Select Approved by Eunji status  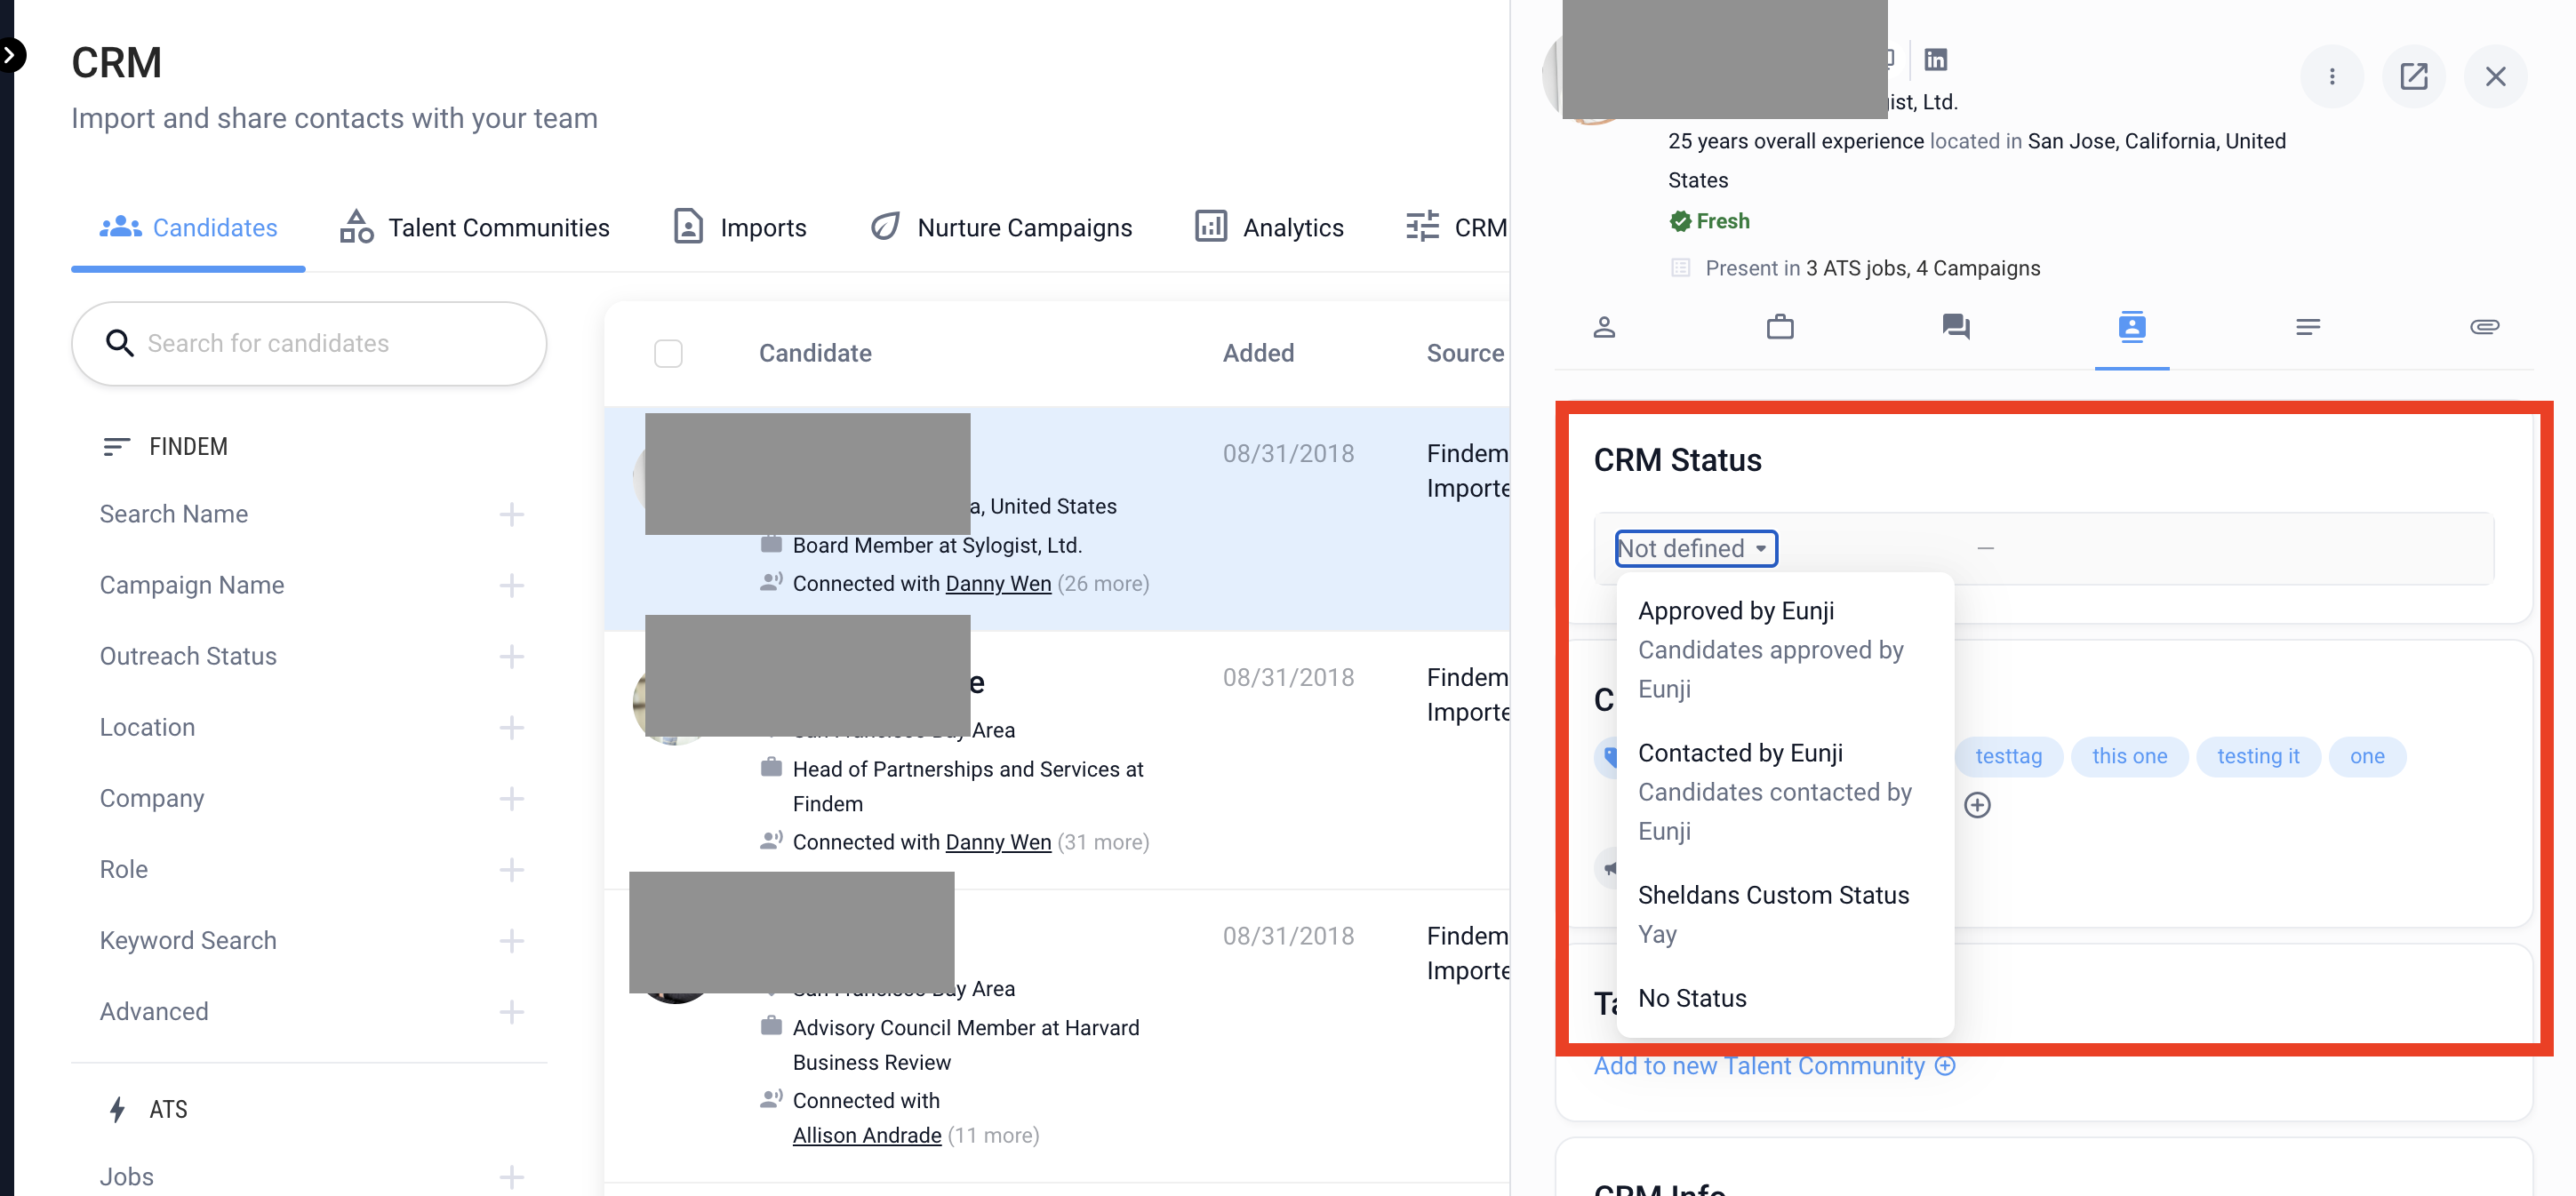coord(1785,649)
